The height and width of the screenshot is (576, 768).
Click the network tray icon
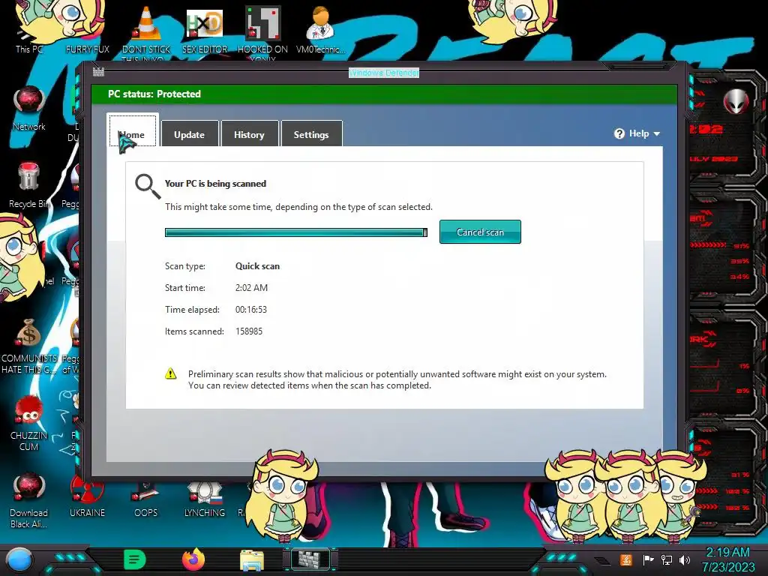[x=667, y=559]
